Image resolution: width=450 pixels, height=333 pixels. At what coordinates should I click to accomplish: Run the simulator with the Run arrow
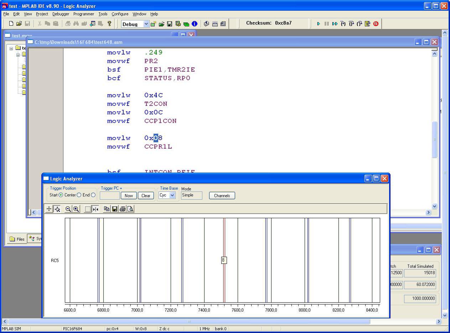319,24
